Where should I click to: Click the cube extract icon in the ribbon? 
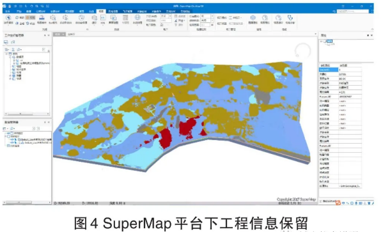[x=94, y=18]
